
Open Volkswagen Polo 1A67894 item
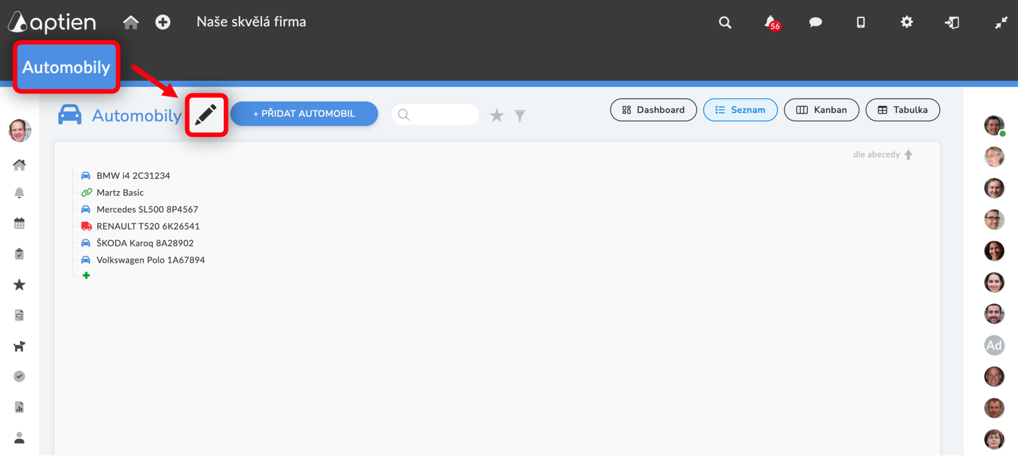[x=151, y=260]
